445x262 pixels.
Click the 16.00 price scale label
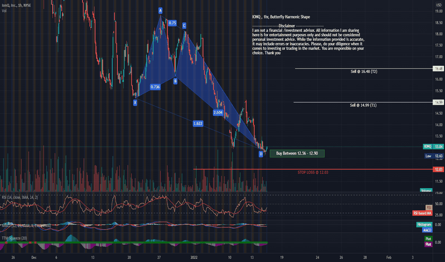(x=439, y=79)
